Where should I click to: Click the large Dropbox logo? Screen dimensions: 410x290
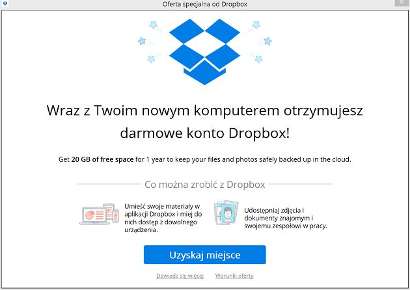204,52
